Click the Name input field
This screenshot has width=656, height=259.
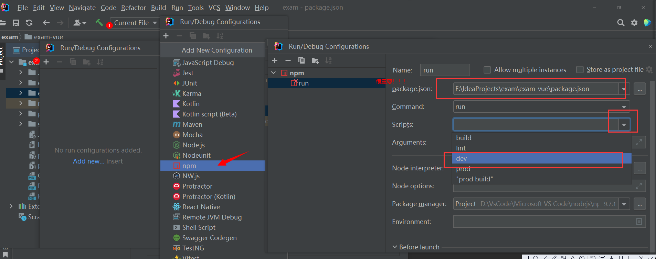pos(445,70)
